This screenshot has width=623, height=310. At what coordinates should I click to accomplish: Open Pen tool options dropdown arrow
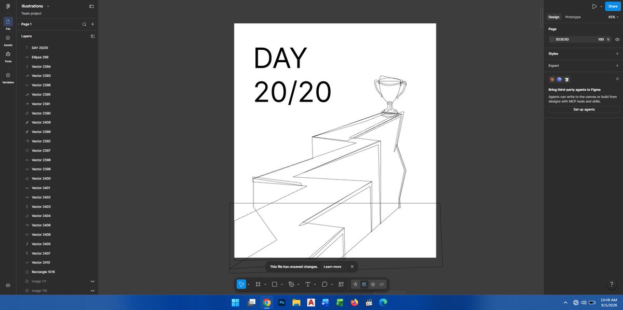tap(299, 284)
